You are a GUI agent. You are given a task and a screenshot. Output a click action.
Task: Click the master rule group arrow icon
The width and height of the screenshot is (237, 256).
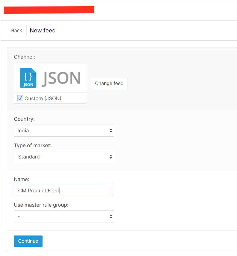point(111,216)
